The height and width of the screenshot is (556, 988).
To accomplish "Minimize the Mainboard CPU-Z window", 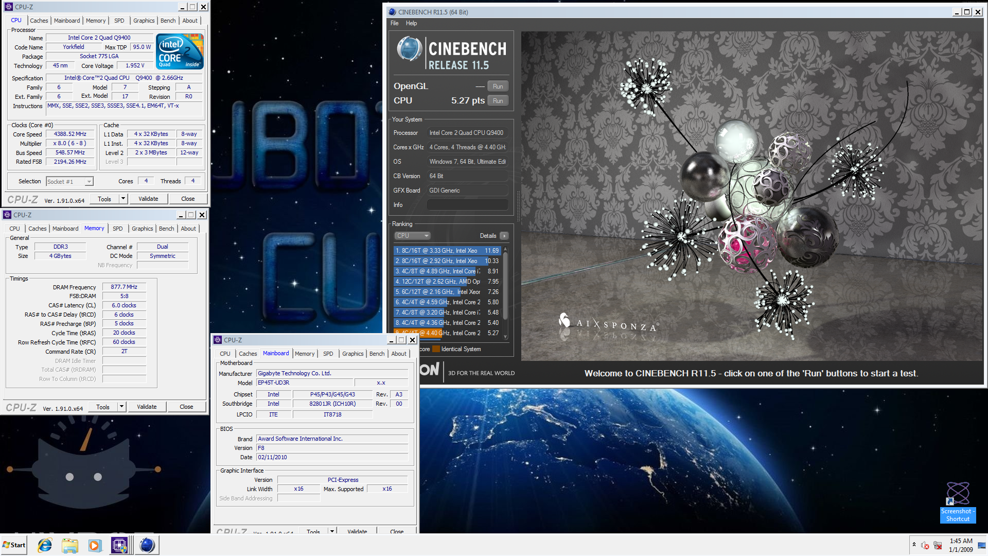I will [x=391, y=340].
